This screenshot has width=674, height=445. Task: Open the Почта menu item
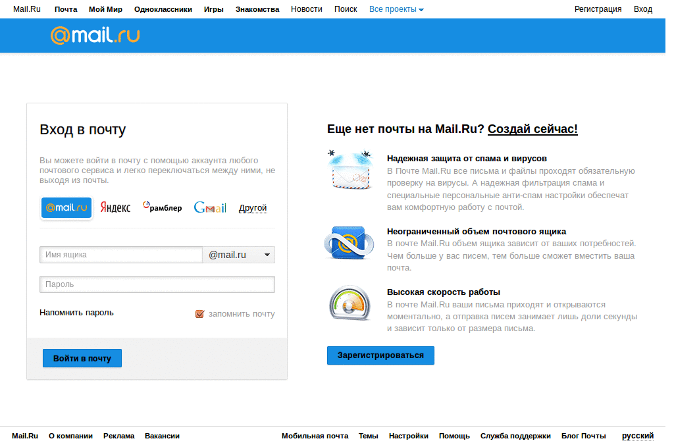pyautogui.click(x=65, y=9)
